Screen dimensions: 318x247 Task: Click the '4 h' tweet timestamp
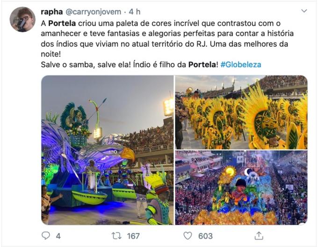(135, 11)
